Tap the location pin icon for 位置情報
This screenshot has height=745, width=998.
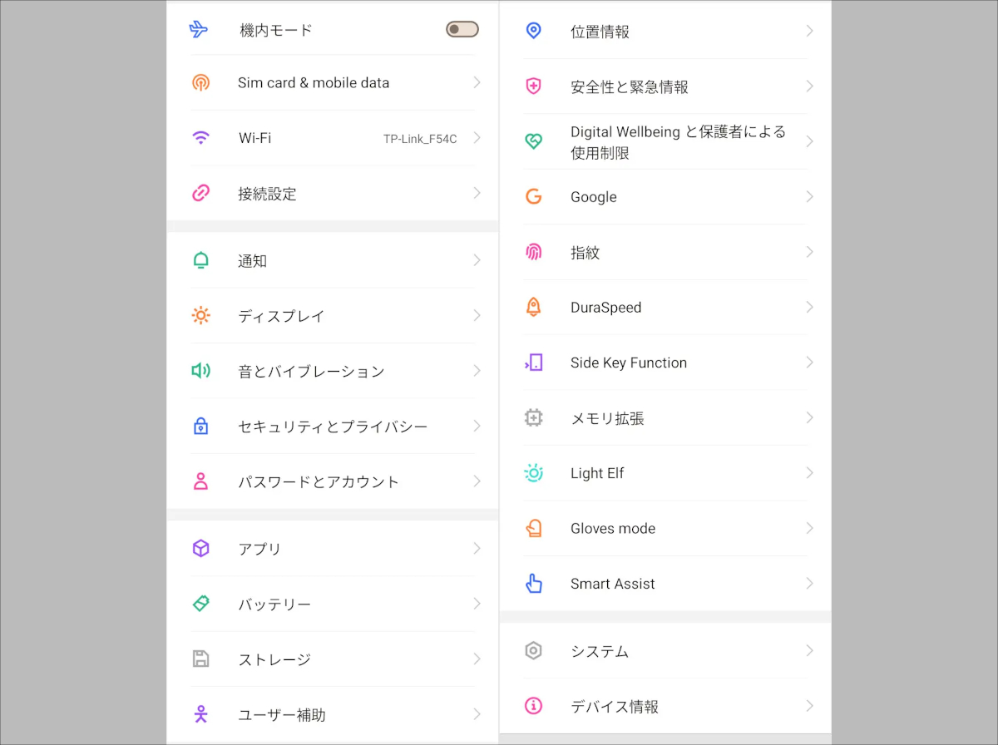click(534, 31)
